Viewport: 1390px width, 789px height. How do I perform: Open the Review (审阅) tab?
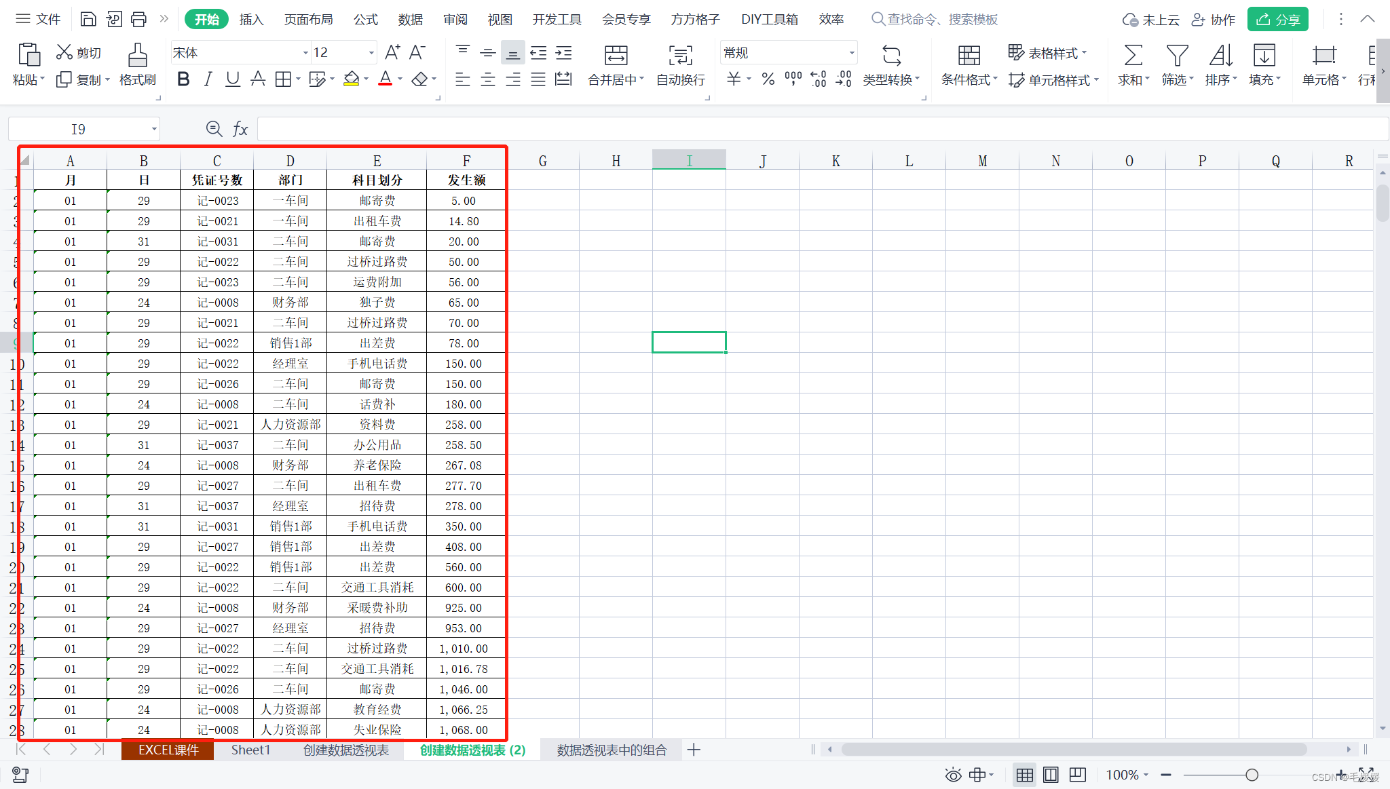pos(455,19)
